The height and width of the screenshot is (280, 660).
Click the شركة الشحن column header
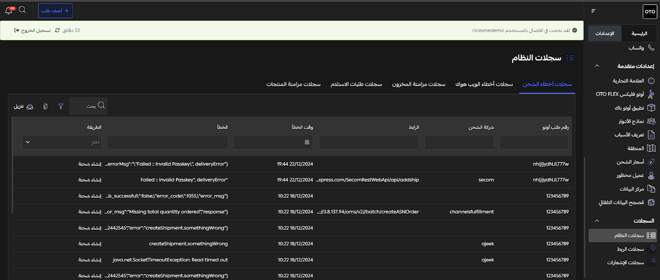(x=481, y=127)
